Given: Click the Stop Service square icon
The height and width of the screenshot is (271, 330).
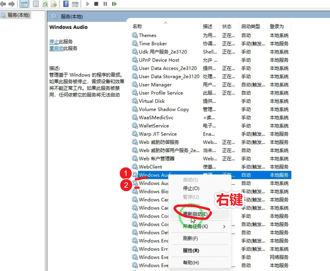Looking at the screenshot, I should (96, 4).
